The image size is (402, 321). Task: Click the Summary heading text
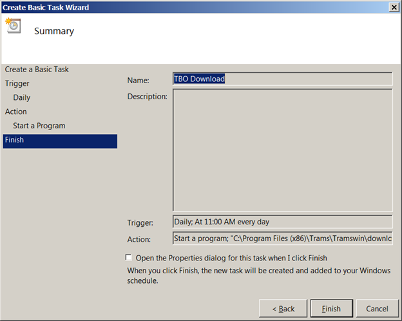pos(54,31)
